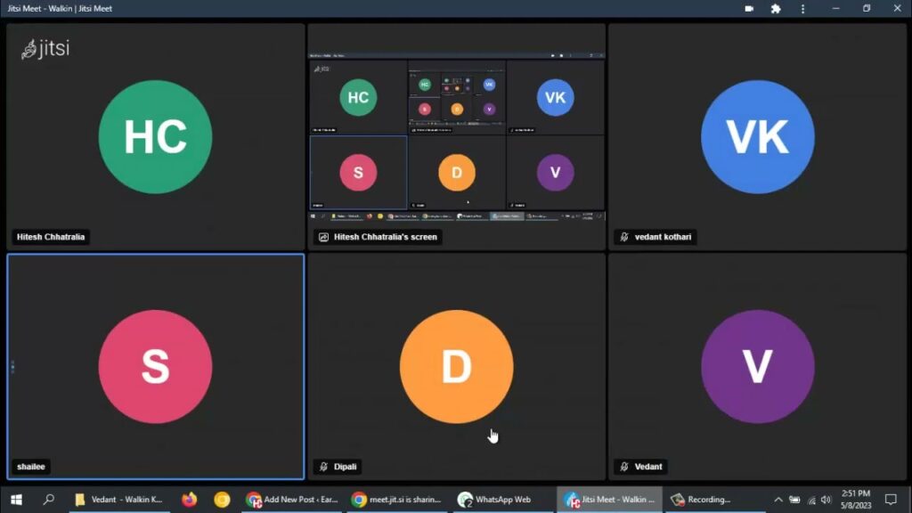Click Dipali's muted microphone indicator

click(323, 467)
